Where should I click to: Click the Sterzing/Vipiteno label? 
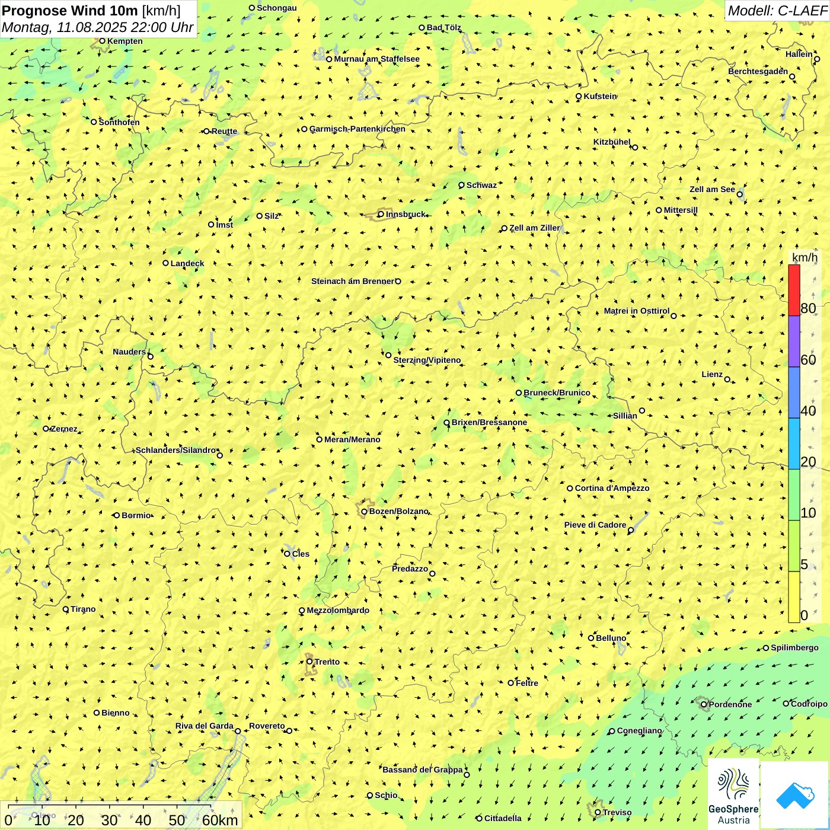pos(427,360)
